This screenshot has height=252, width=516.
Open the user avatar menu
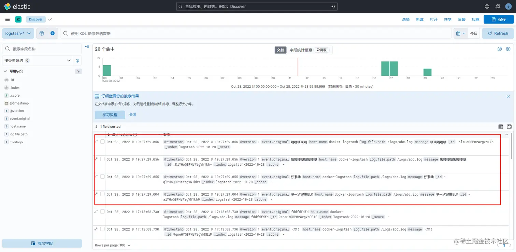(508, 6)
